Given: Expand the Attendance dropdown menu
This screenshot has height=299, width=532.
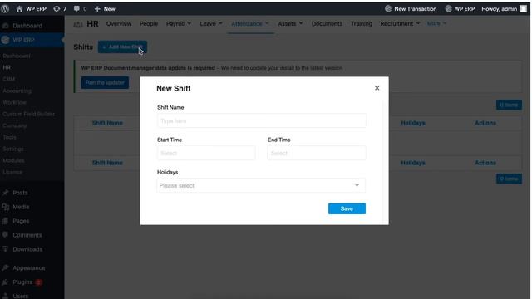Looking at the screenshot, I should point(250,24).
